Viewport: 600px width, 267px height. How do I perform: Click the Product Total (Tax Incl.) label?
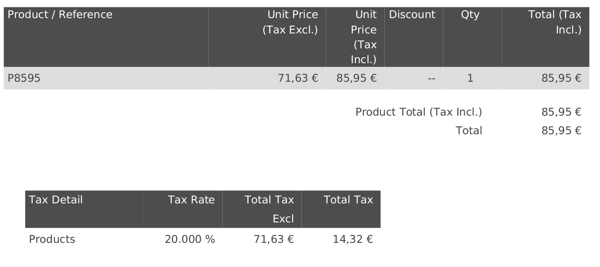(419, 112)
